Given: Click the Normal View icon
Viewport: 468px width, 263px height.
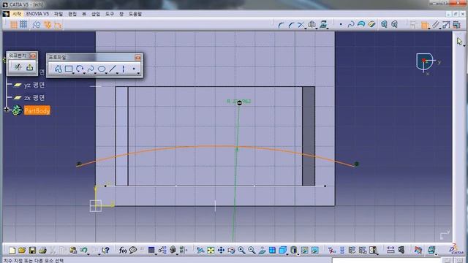Looking at the screenshot, I should click(x=262, y=250).
